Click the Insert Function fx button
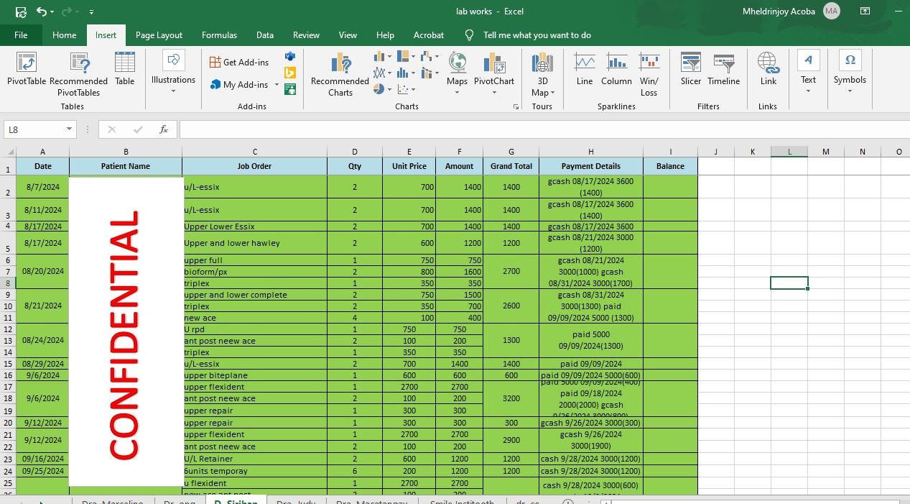 point(164,129)
